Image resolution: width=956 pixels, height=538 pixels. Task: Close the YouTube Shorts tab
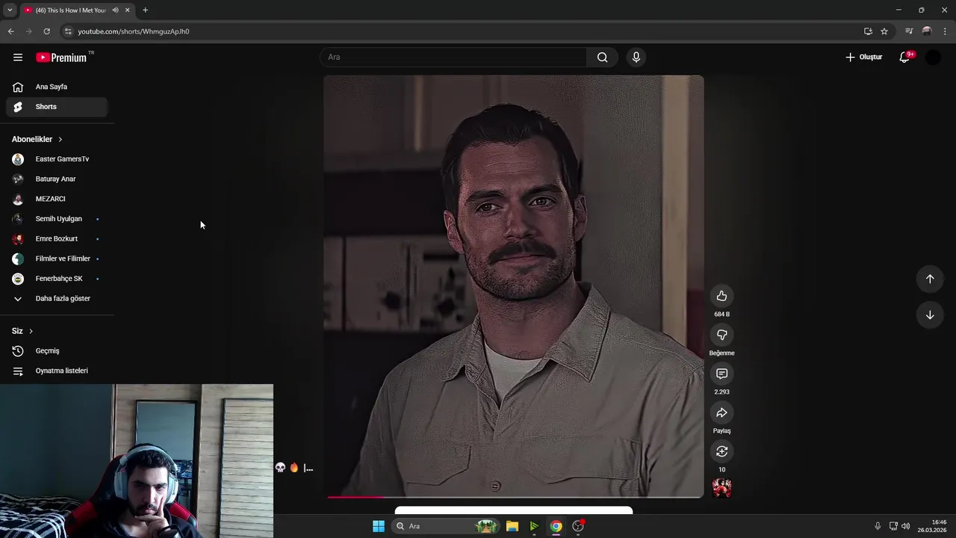click(x=127, y=10)
